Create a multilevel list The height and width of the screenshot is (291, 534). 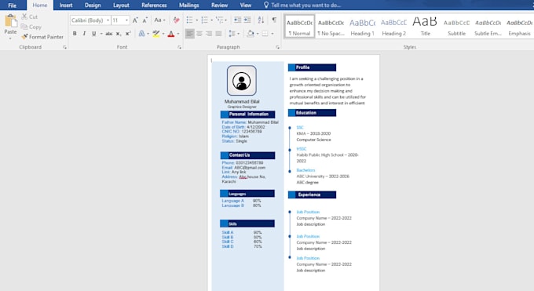(x=220, y=20)
